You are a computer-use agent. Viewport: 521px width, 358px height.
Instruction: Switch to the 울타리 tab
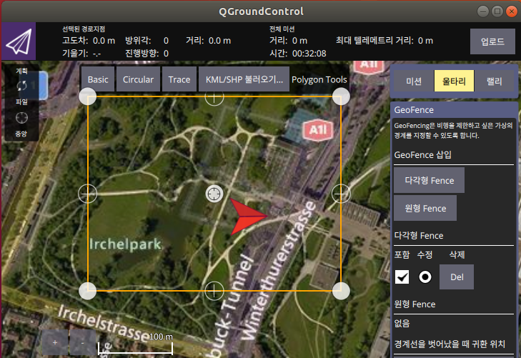454,81
